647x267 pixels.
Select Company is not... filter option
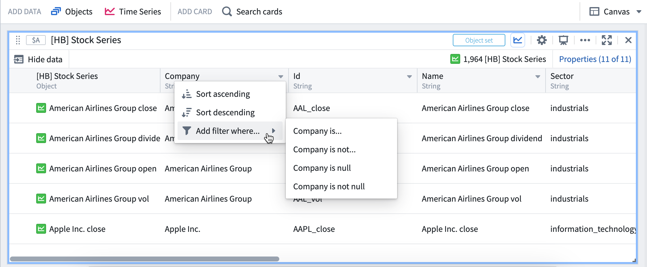point(341,150)
